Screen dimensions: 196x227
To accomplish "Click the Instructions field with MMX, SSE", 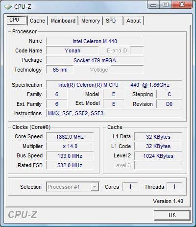I will pos(114,113).
